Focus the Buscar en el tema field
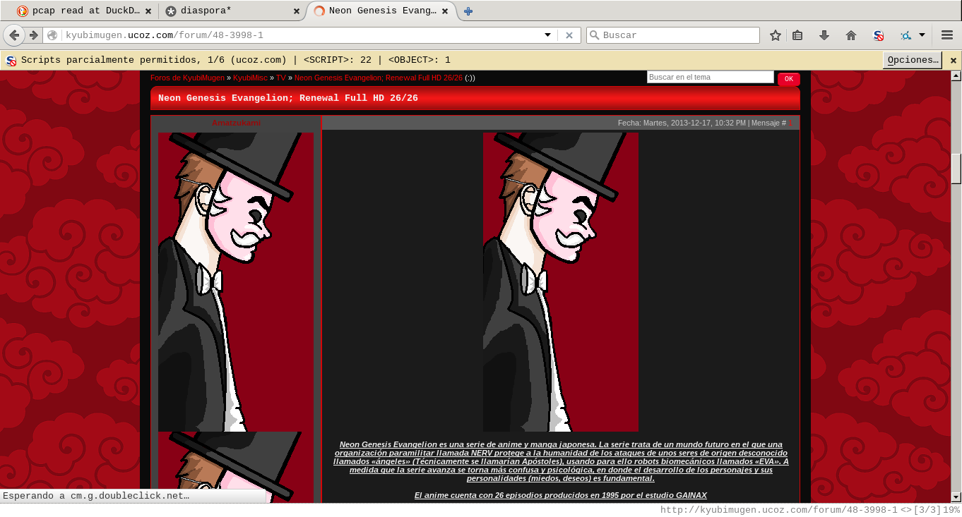This screenshot has height=517, width=962. (711, 77)
